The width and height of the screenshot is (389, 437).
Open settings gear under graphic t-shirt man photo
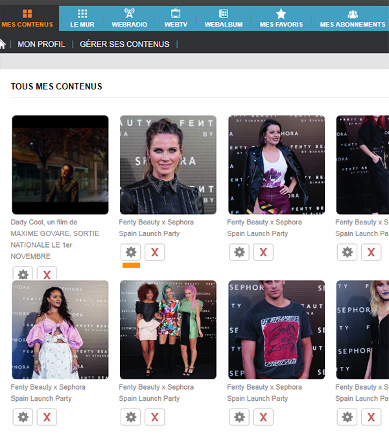(x=239, y=417)
